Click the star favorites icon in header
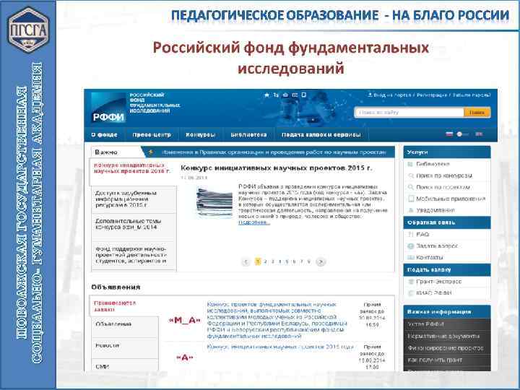520x390 pixels. pos(266,95)
